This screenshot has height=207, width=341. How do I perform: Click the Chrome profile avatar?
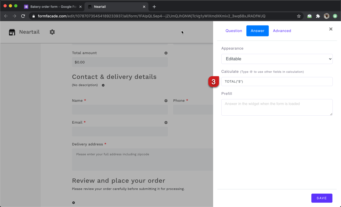(326, 16)
